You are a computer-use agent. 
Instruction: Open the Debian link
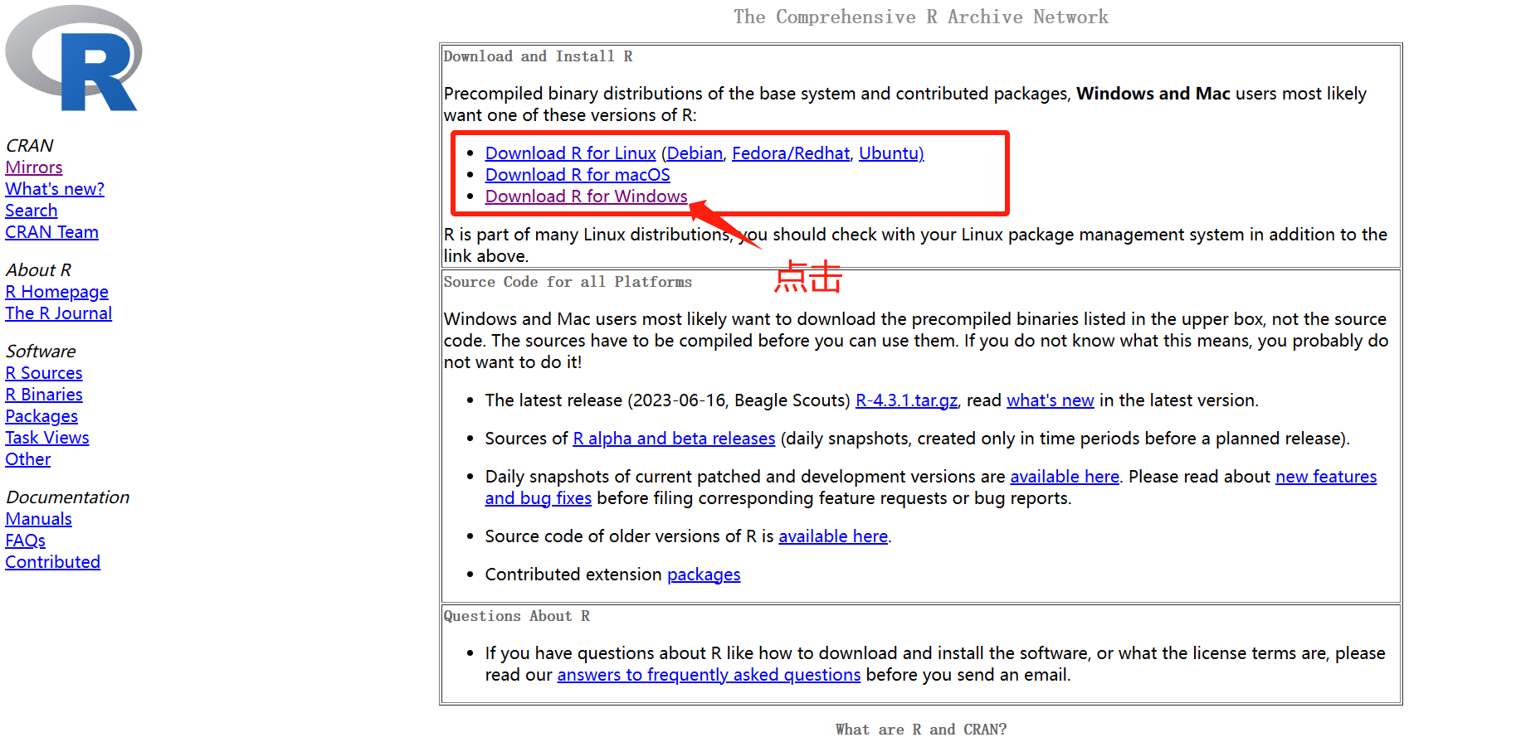coord(695,153)
